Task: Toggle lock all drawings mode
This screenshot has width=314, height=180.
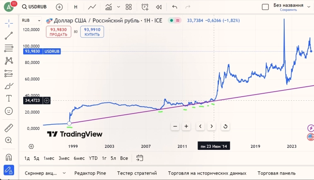Action: [x=9, y=170]
